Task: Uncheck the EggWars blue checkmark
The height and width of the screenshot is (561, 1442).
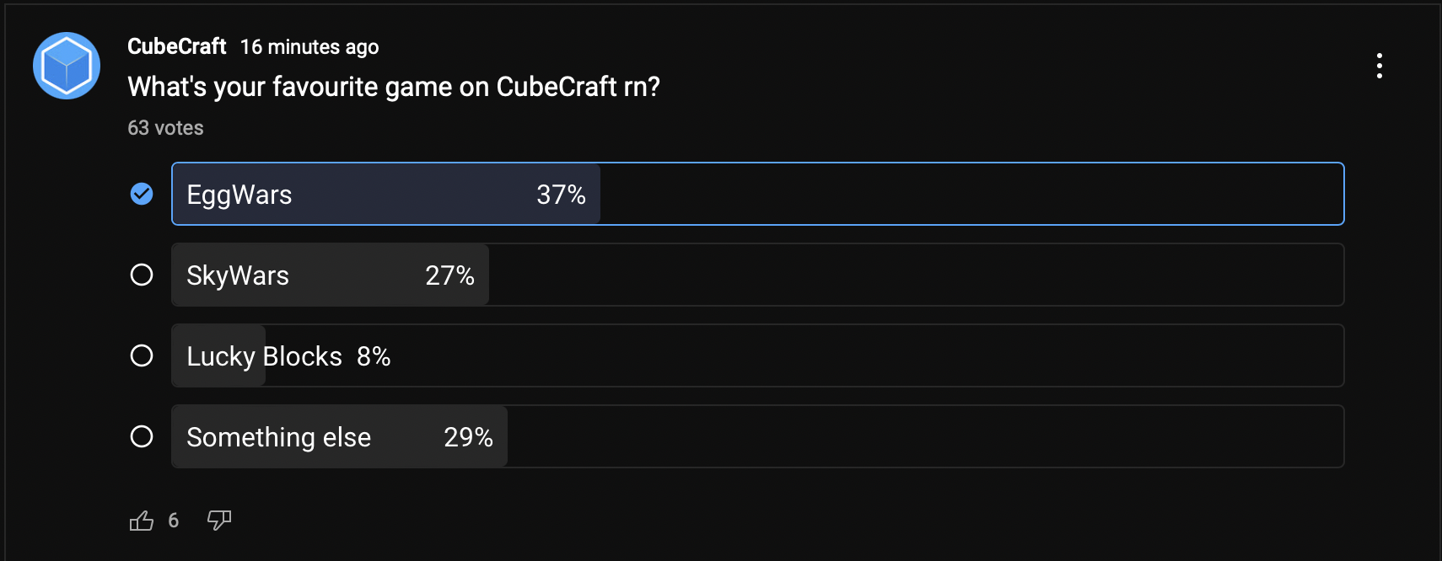Action: 142,194
